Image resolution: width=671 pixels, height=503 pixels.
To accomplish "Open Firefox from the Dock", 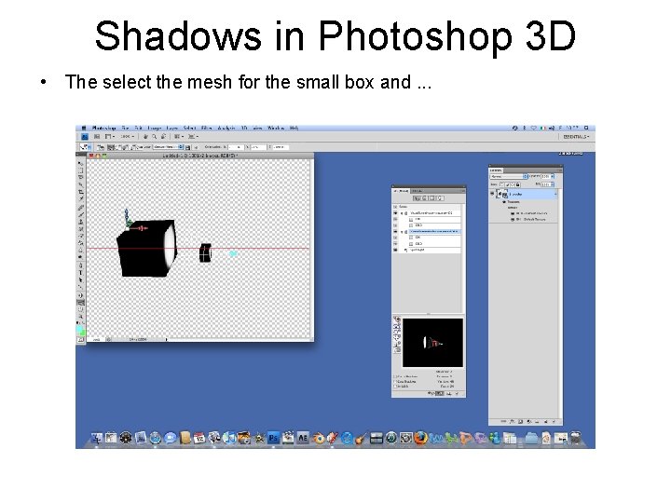I will click(x=420, y=438).
